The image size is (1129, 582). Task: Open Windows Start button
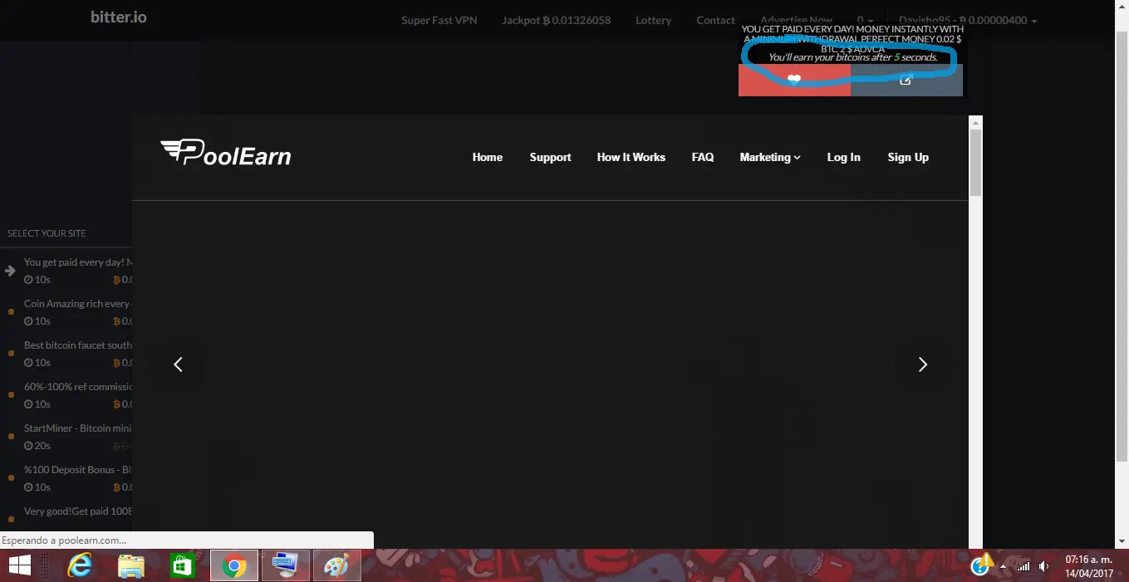point(20,565)
